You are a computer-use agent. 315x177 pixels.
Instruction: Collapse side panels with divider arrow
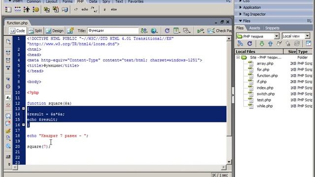coord(233,95)
